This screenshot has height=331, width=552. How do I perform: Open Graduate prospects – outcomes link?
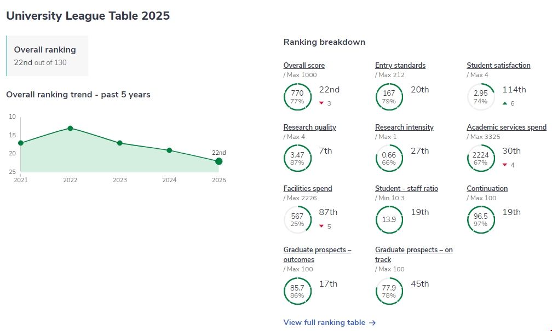[317, 254]
